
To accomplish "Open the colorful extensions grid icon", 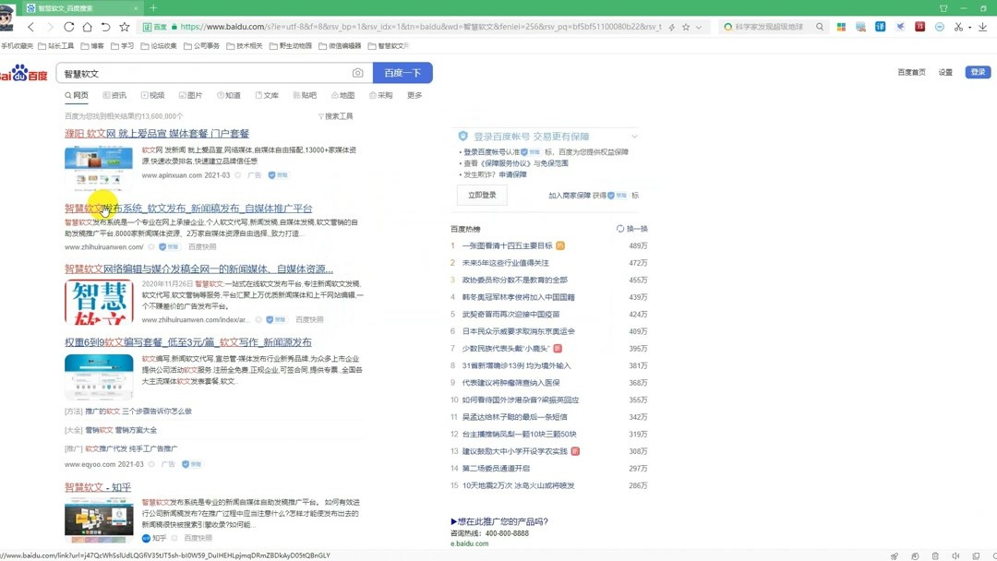I will (x=841, y=27).
